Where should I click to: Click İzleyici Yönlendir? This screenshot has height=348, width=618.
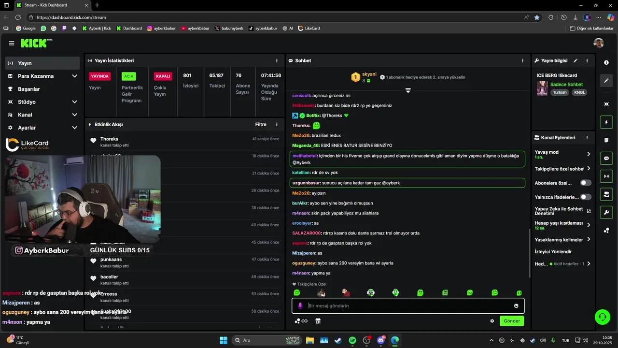point(553,252)
